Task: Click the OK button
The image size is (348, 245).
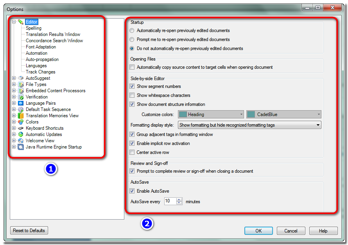Action: [x=258, y=231]
